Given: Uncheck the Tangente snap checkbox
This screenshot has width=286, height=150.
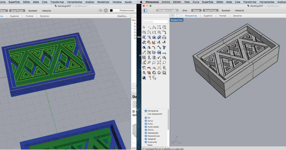Looking at the screenshot, I should [x=146, y=139].
